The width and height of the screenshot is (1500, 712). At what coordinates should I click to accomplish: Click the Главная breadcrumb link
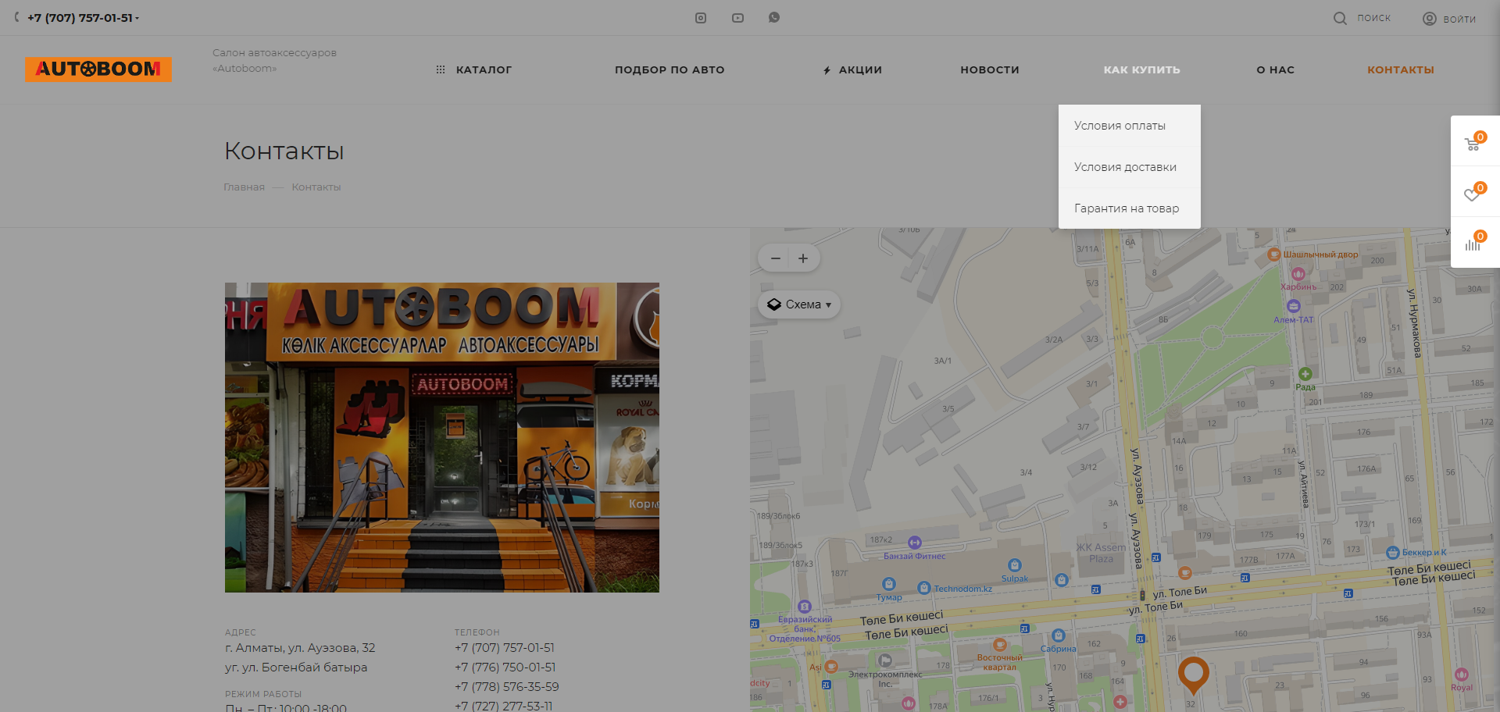(244, 187)
